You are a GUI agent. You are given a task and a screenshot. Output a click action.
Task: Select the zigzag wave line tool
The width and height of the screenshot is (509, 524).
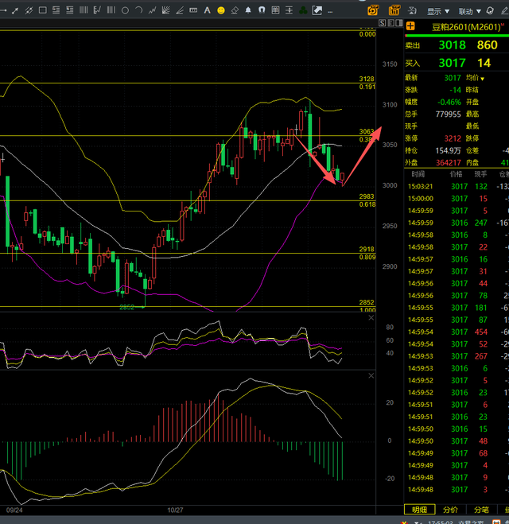153,10
